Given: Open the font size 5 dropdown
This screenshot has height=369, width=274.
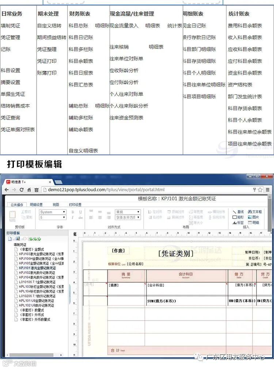Looking at the screenshot, I should [x=53, y=217].
